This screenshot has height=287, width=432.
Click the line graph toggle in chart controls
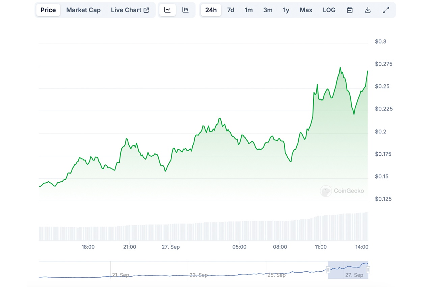click(167, 10)
